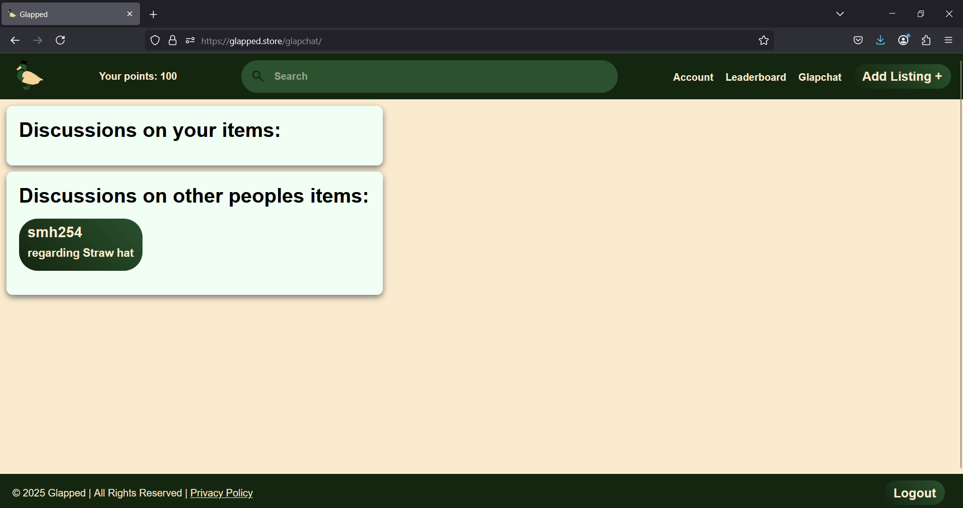963x508 pixels.
Task: Click the Add Listing + button
Action: (902, 76)
